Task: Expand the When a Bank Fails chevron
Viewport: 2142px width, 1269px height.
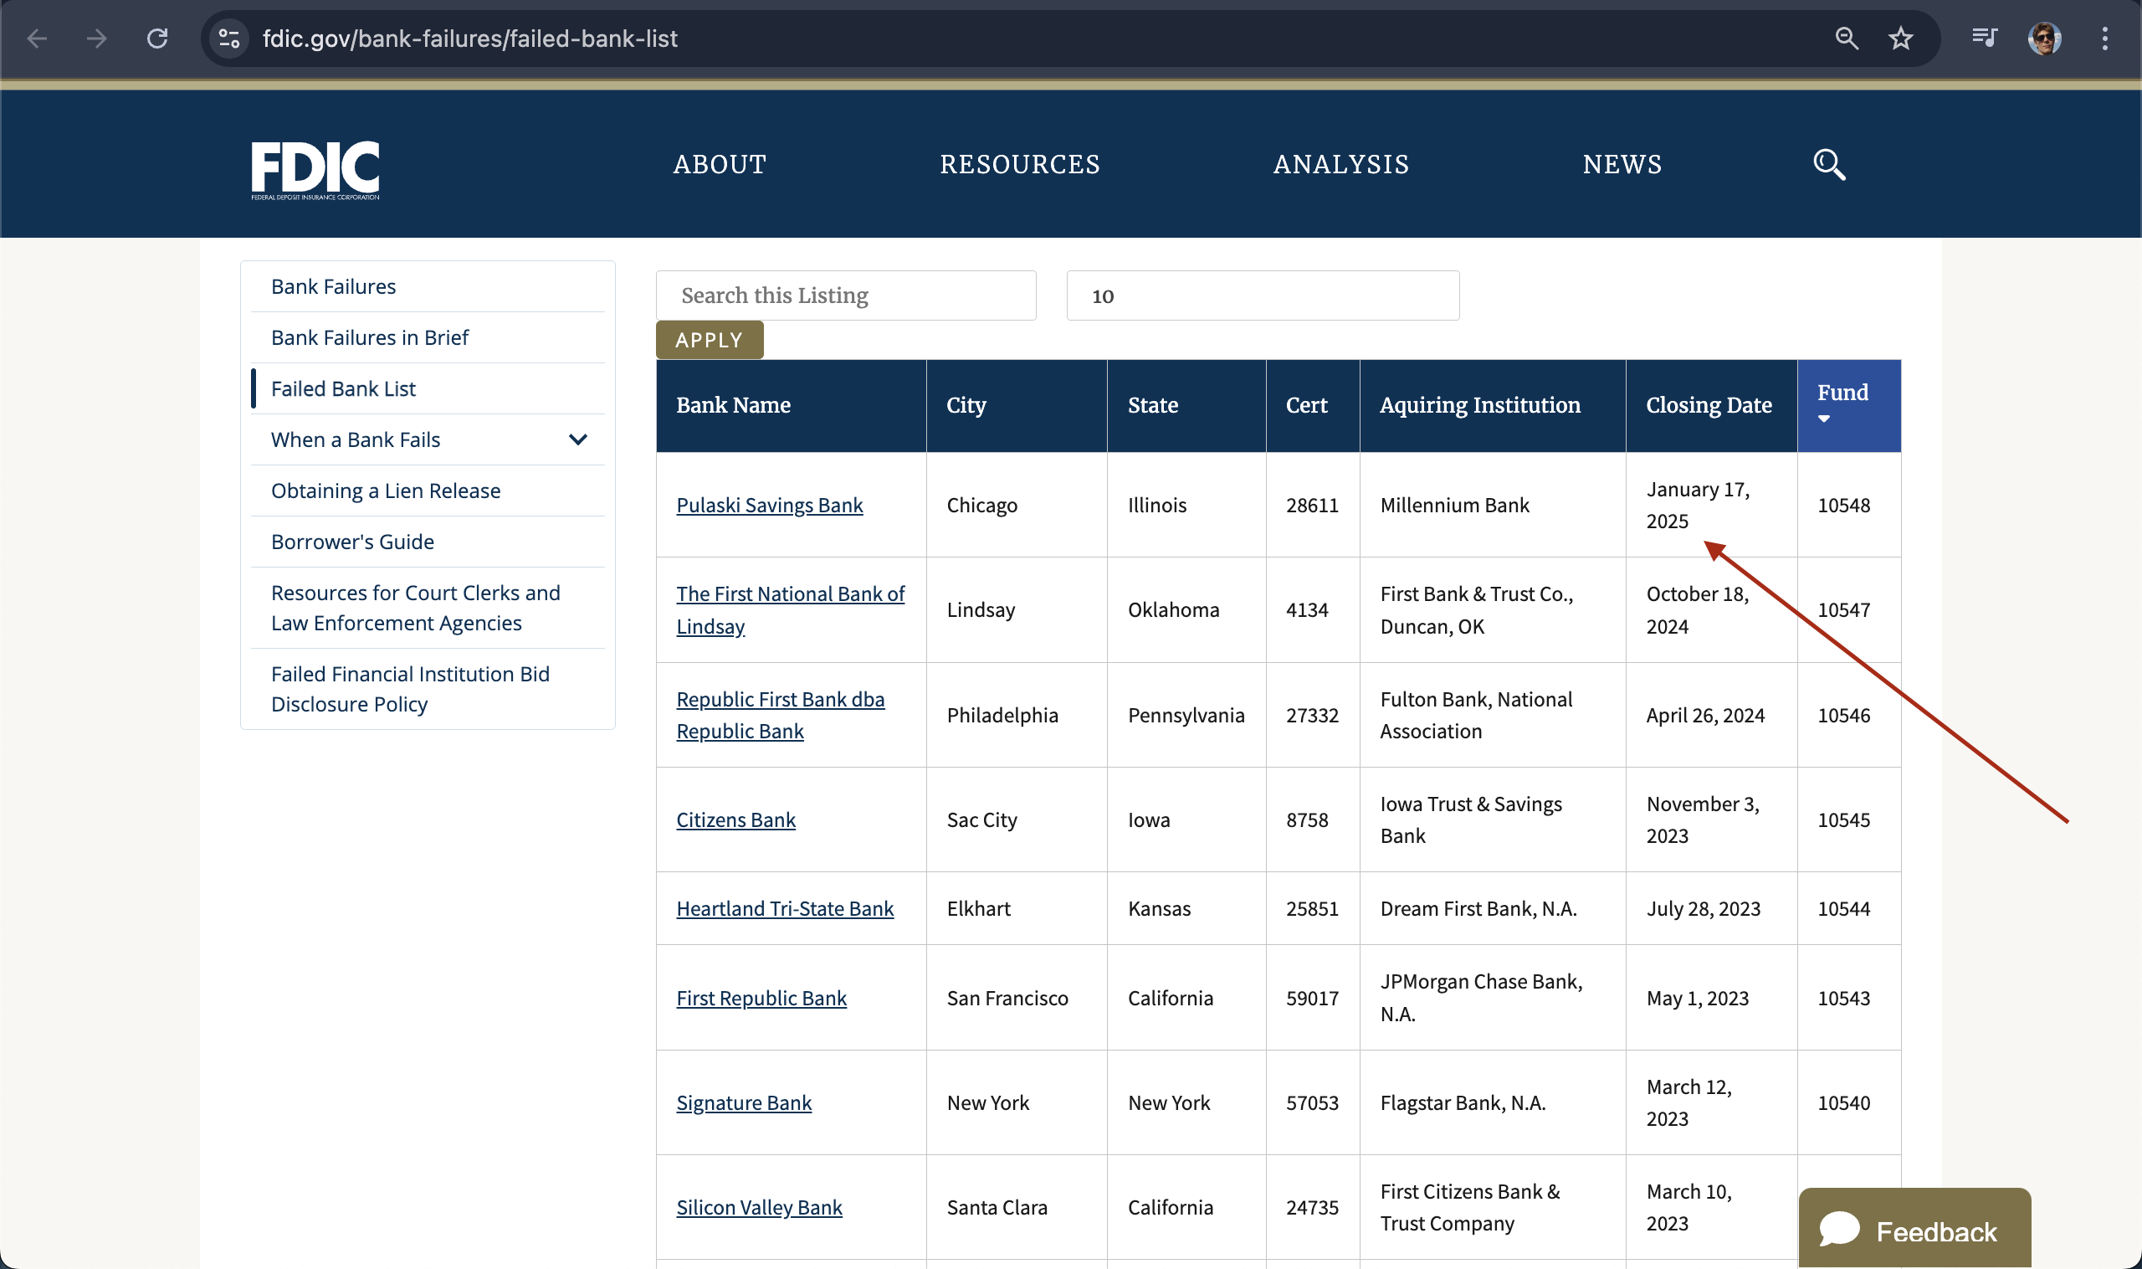Action: click(578, 439)
